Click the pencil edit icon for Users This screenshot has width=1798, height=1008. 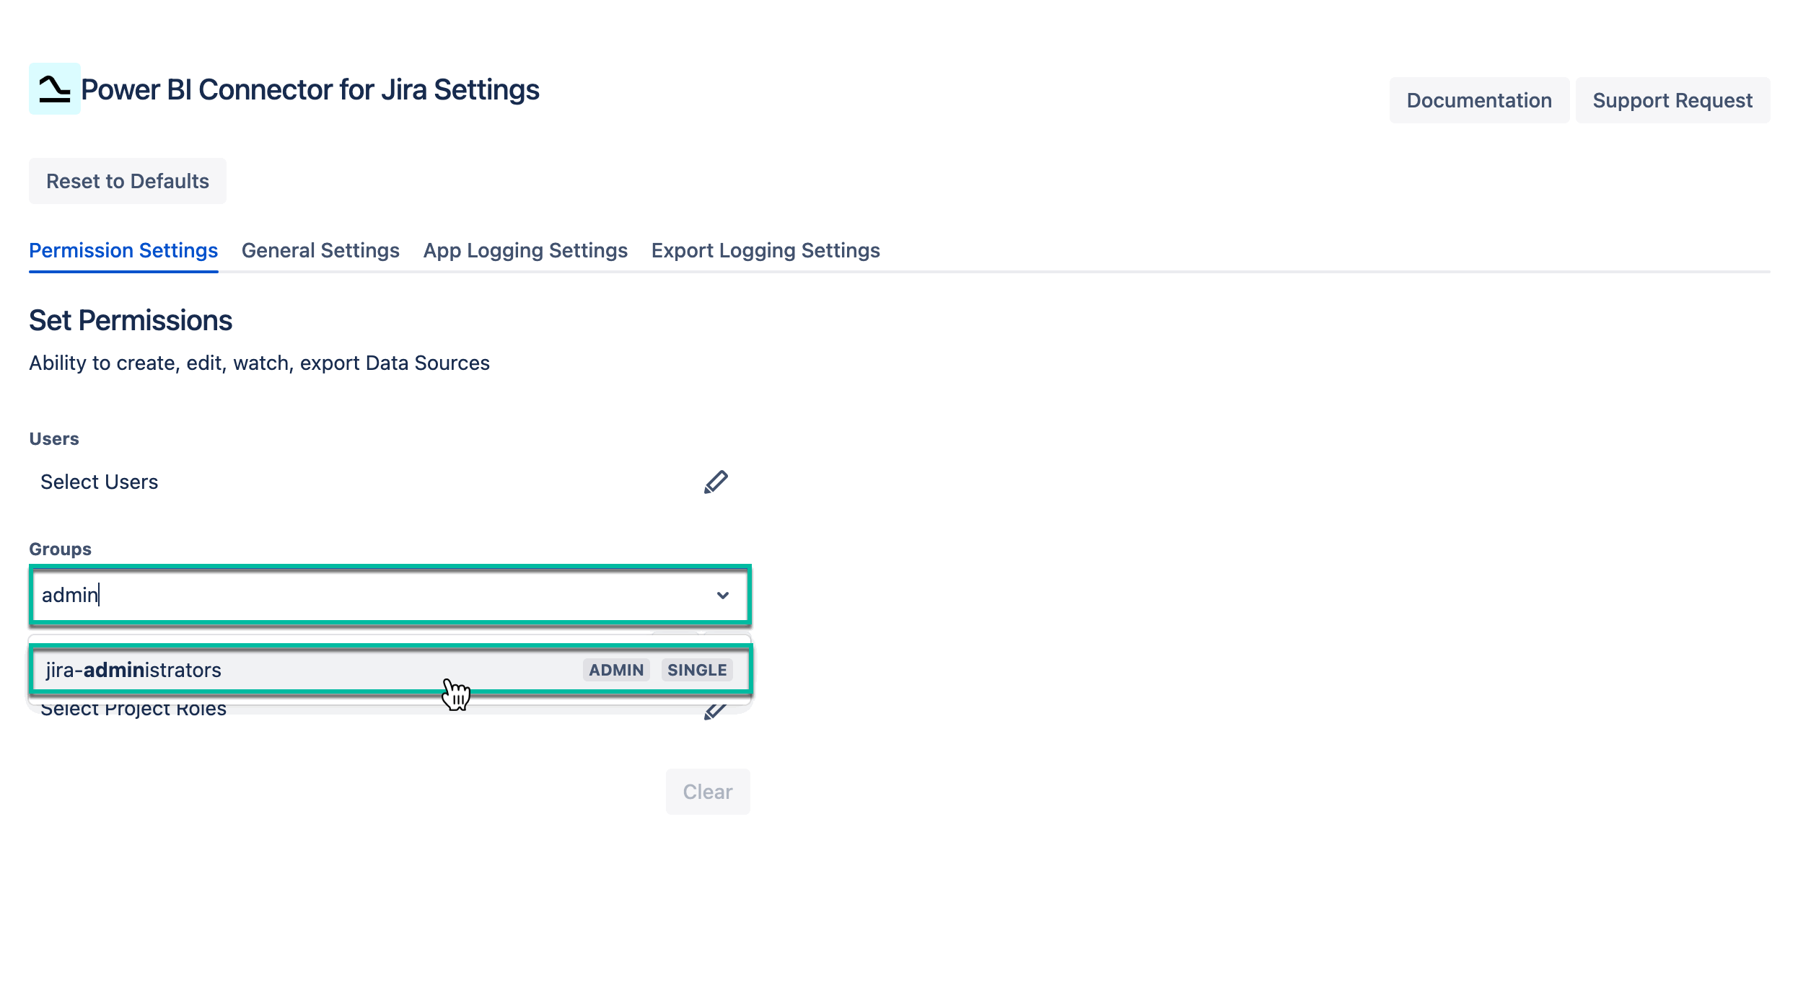tap(715, 482)
